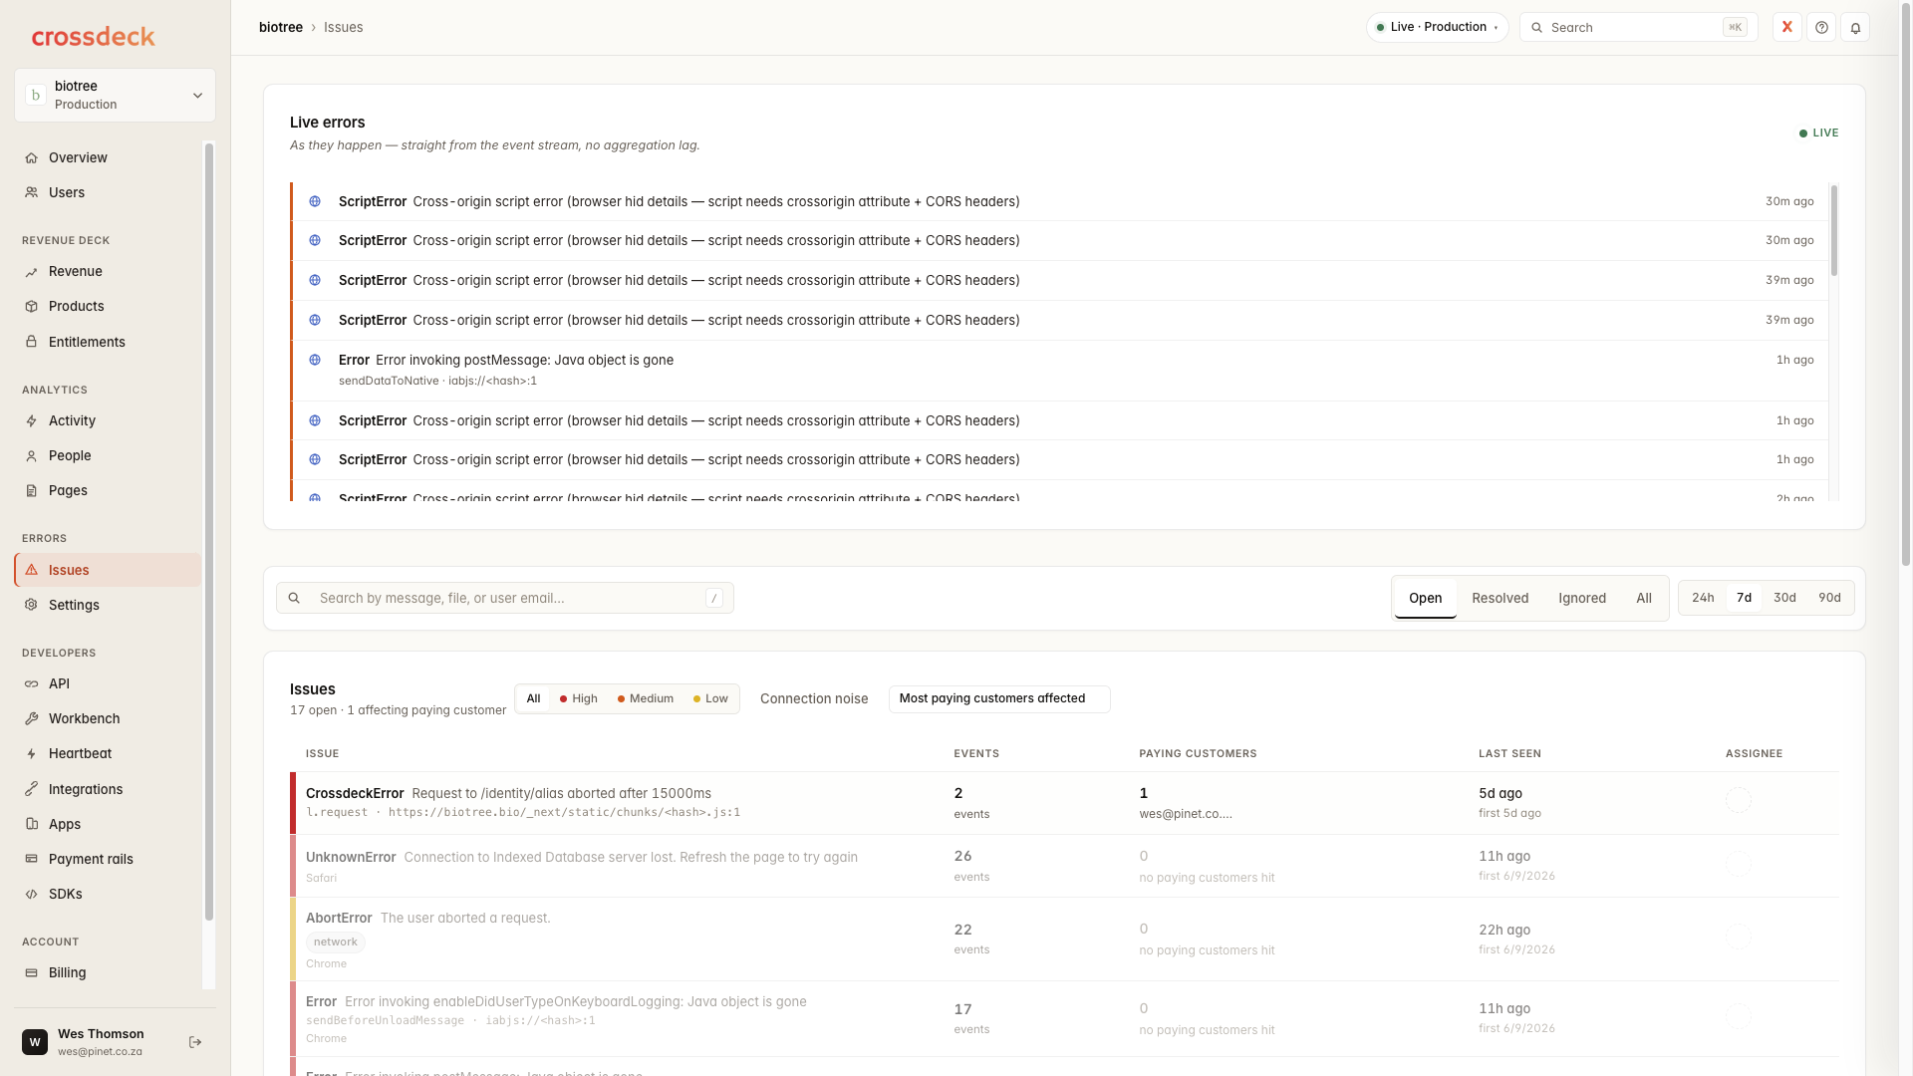The width and height of the screenshot is (1913, 1076).
Task: Open the help question mark icon
Action: pyautogui.click(x=1821, y=28)
